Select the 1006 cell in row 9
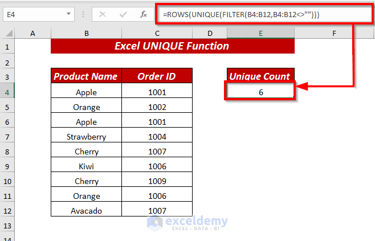This screenshot has width=375, height=241. tap(157, 165)
